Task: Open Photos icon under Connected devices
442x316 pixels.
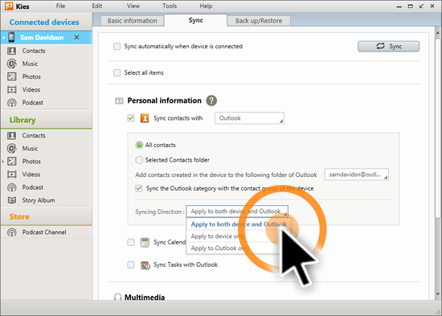Action: pyautogui.click(x=11, y=76)
